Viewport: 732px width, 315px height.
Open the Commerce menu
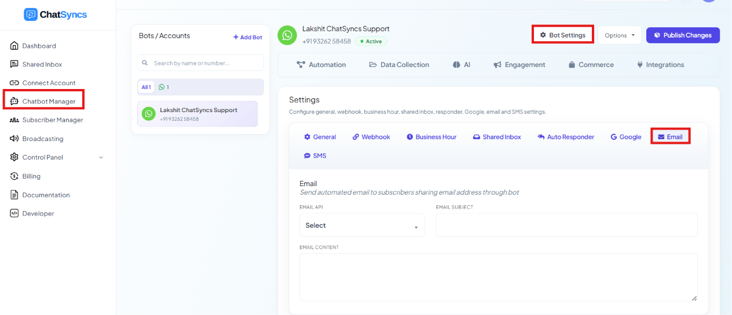click(x=591, y=65)
